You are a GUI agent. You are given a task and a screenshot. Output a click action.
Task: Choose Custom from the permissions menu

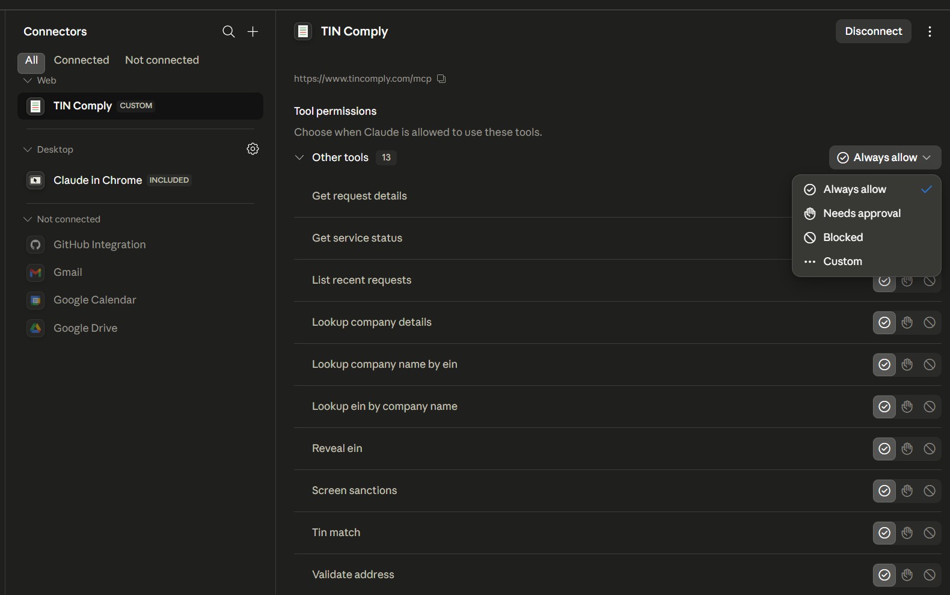tap(866, 261)
